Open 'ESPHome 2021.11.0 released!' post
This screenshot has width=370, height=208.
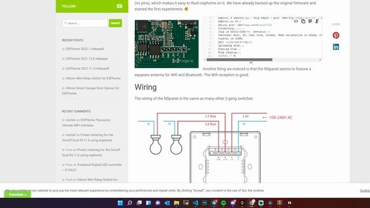[87, 68]
